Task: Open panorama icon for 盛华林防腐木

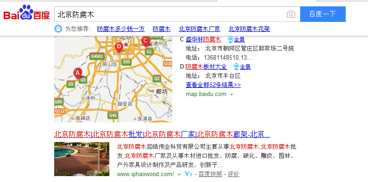Action: 230,39
